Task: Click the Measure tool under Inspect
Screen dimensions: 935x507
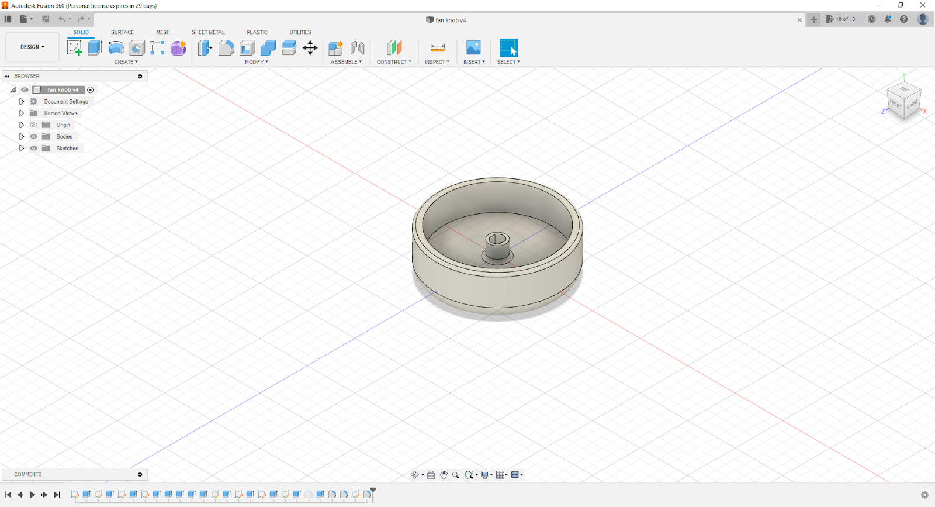Action: pyautogui.click(x=437, y=48)
